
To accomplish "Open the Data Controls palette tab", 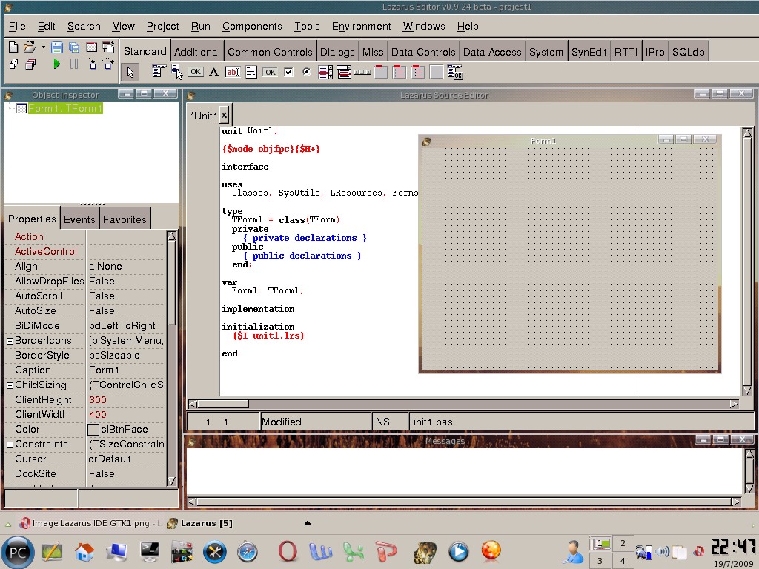I will [x=422, y=52].
